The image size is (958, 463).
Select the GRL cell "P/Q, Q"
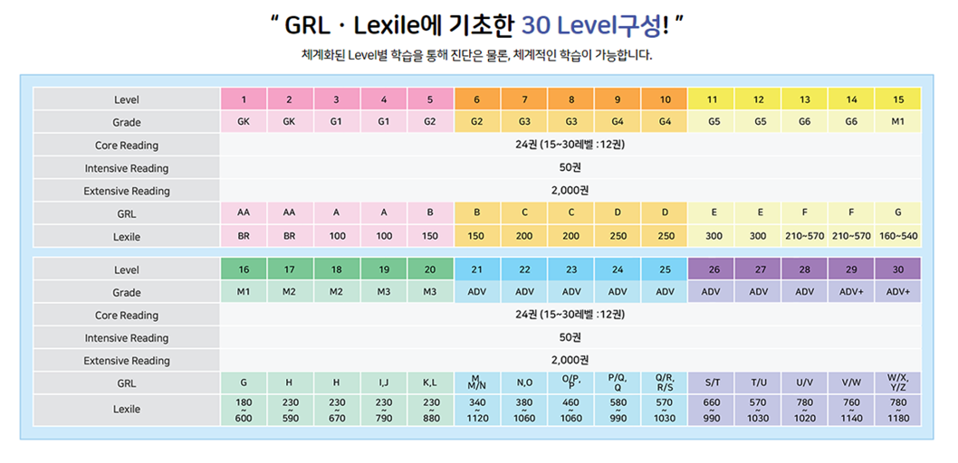pyautogui.click(x=618, y=383)
